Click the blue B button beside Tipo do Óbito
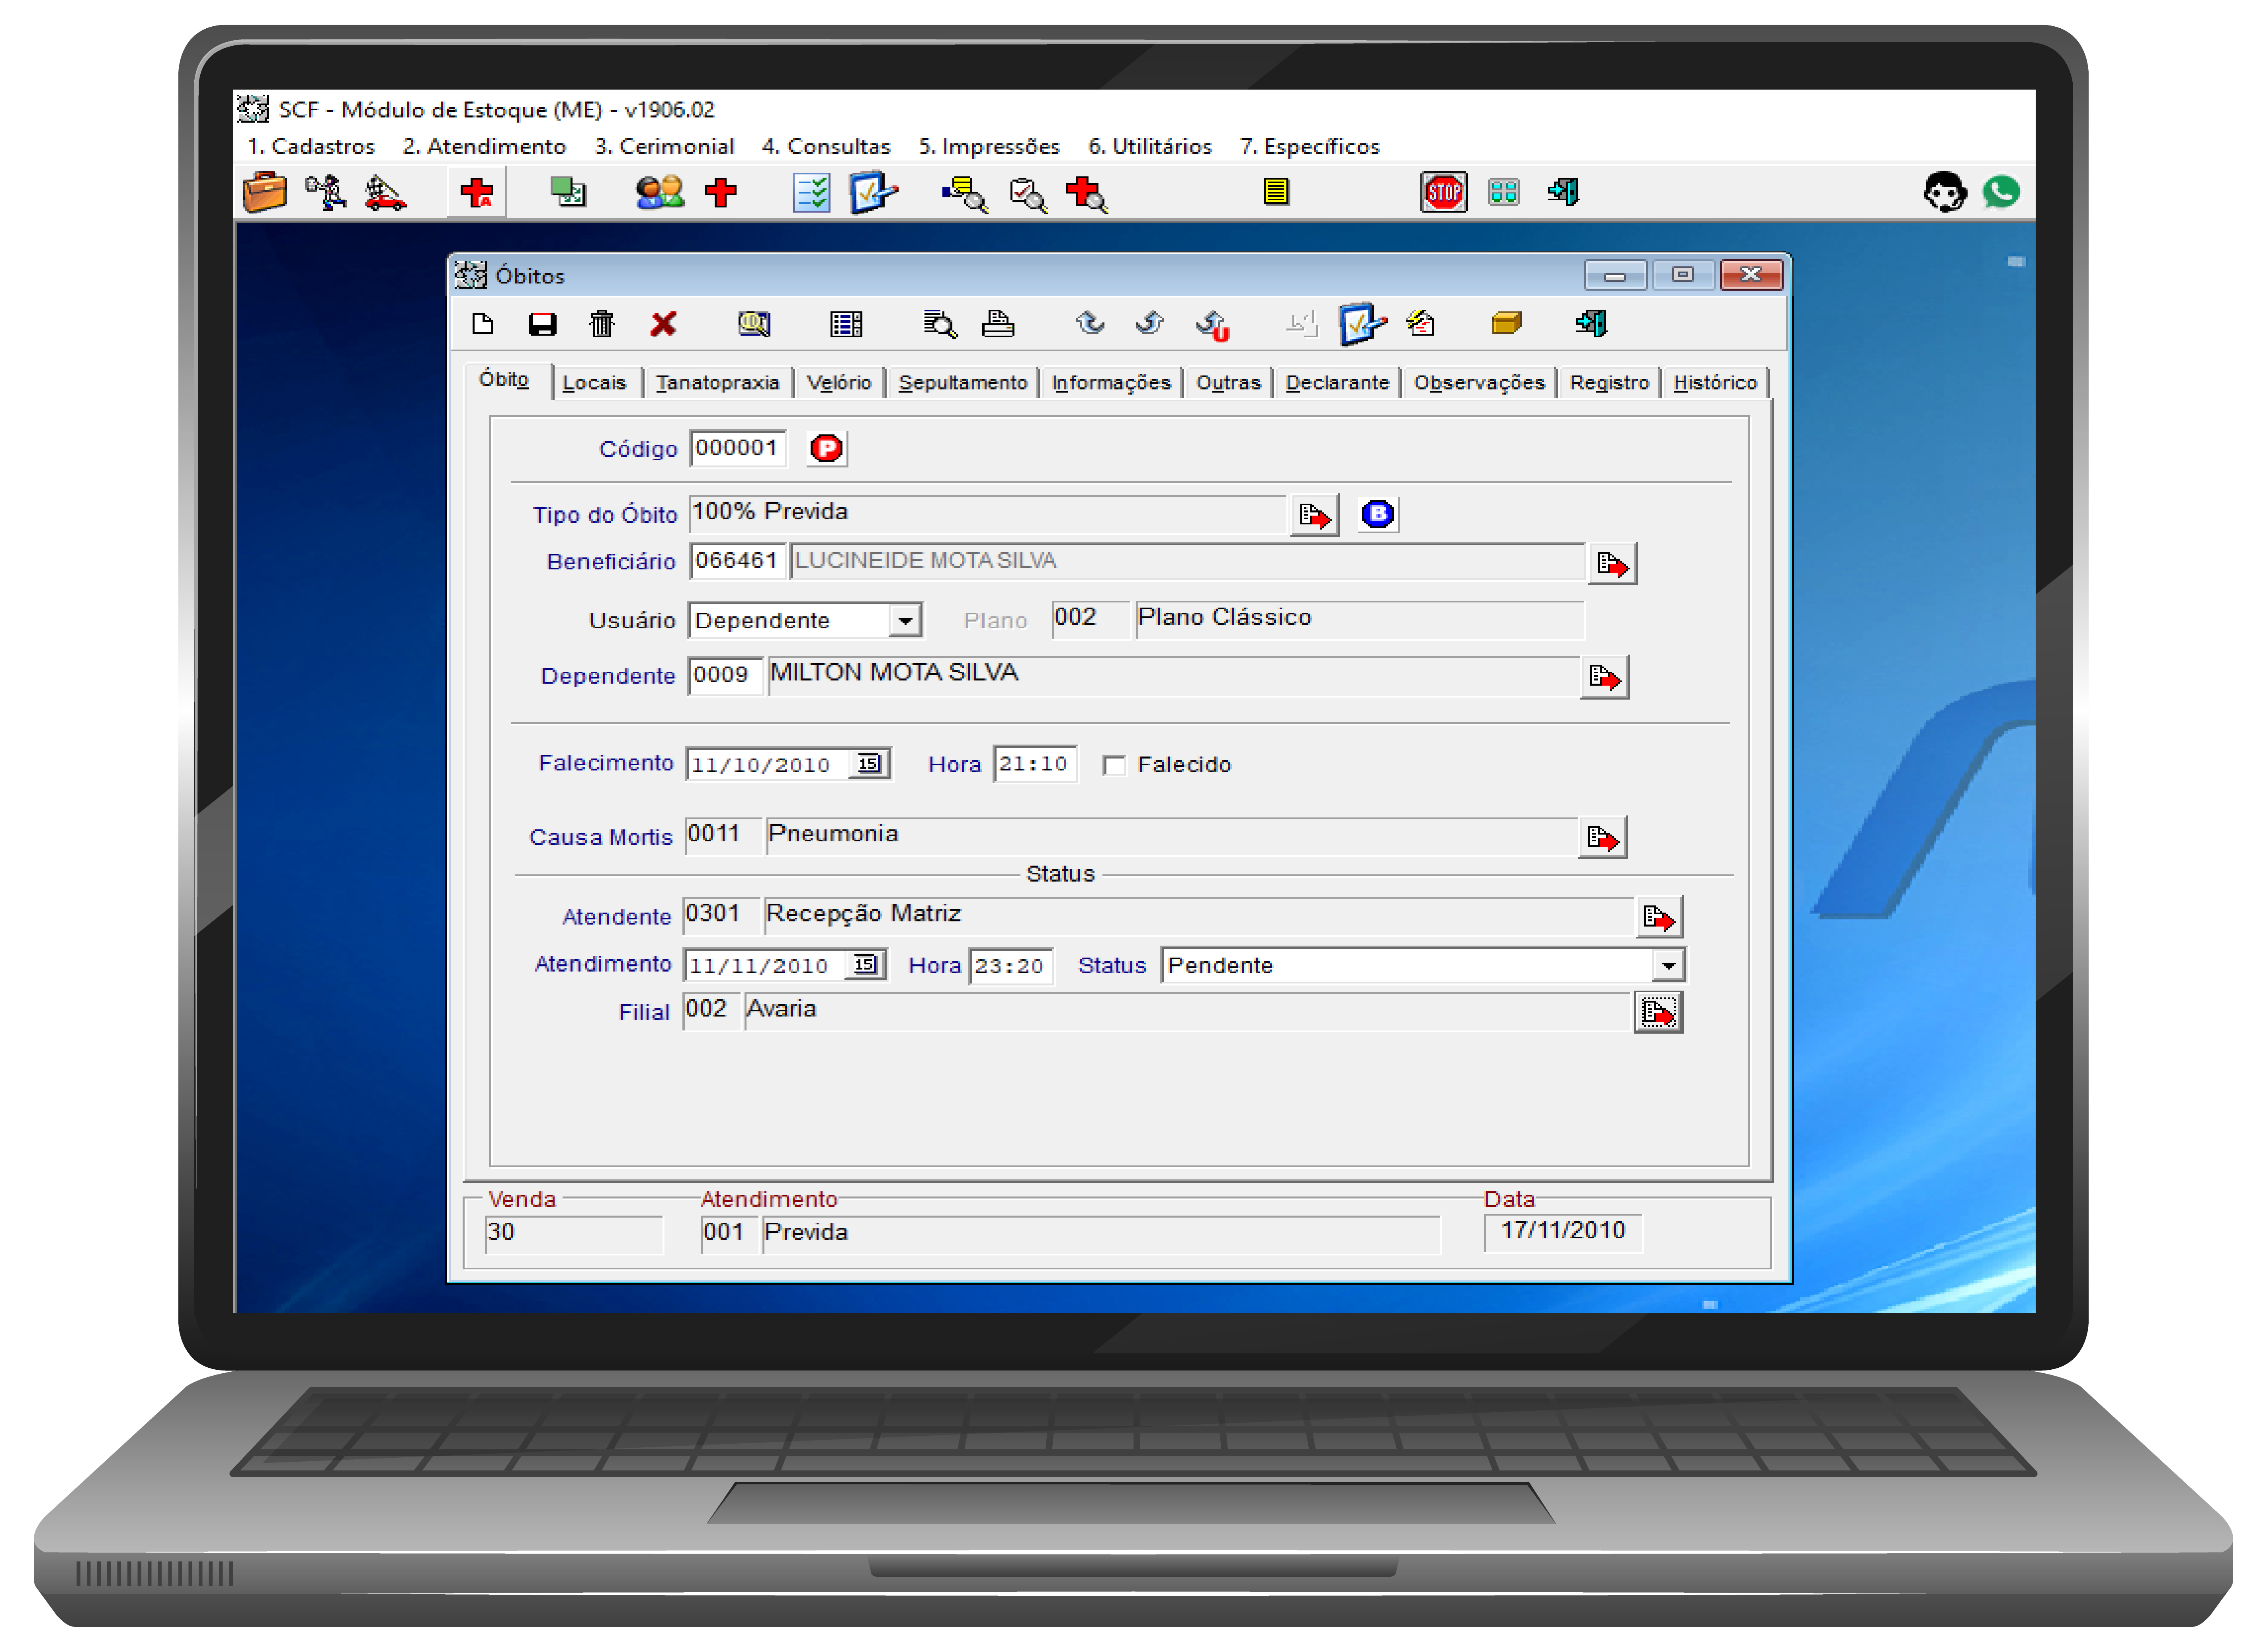 [x=1378, y=515]
